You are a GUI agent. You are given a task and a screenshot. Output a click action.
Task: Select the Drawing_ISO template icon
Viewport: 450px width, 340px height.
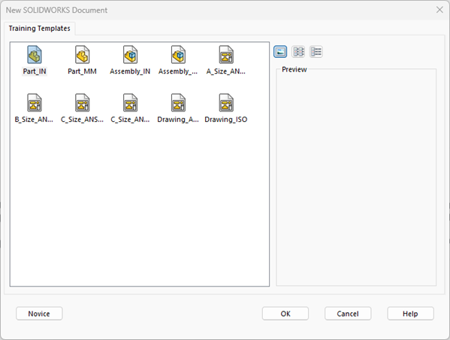tap(226, 102)
